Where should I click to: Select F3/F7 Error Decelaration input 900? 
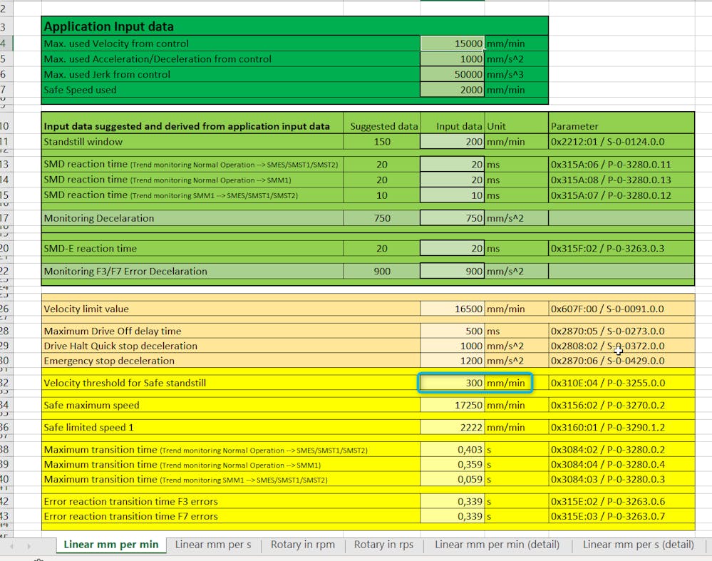click(453, 271)
